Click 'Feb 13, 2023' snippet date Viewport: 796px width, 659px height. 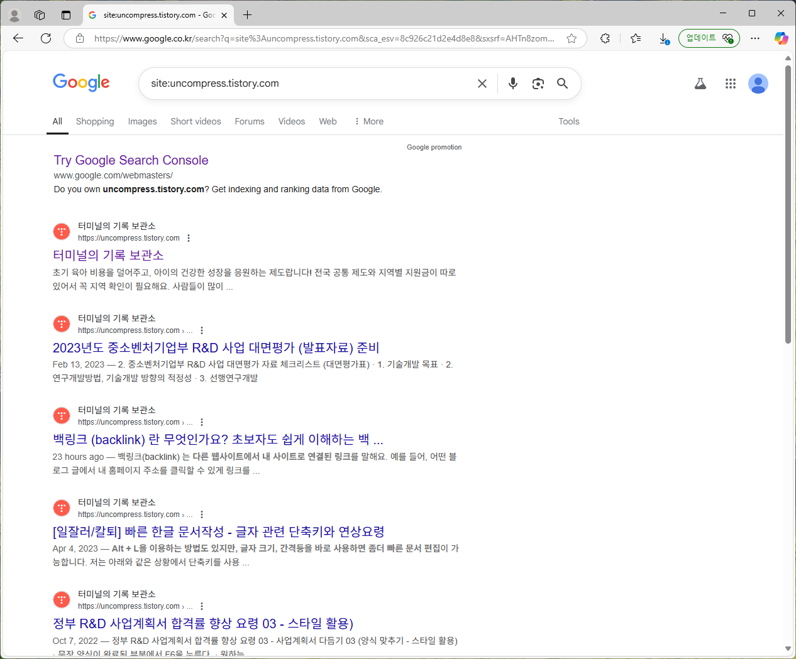[x=79, y=364]
